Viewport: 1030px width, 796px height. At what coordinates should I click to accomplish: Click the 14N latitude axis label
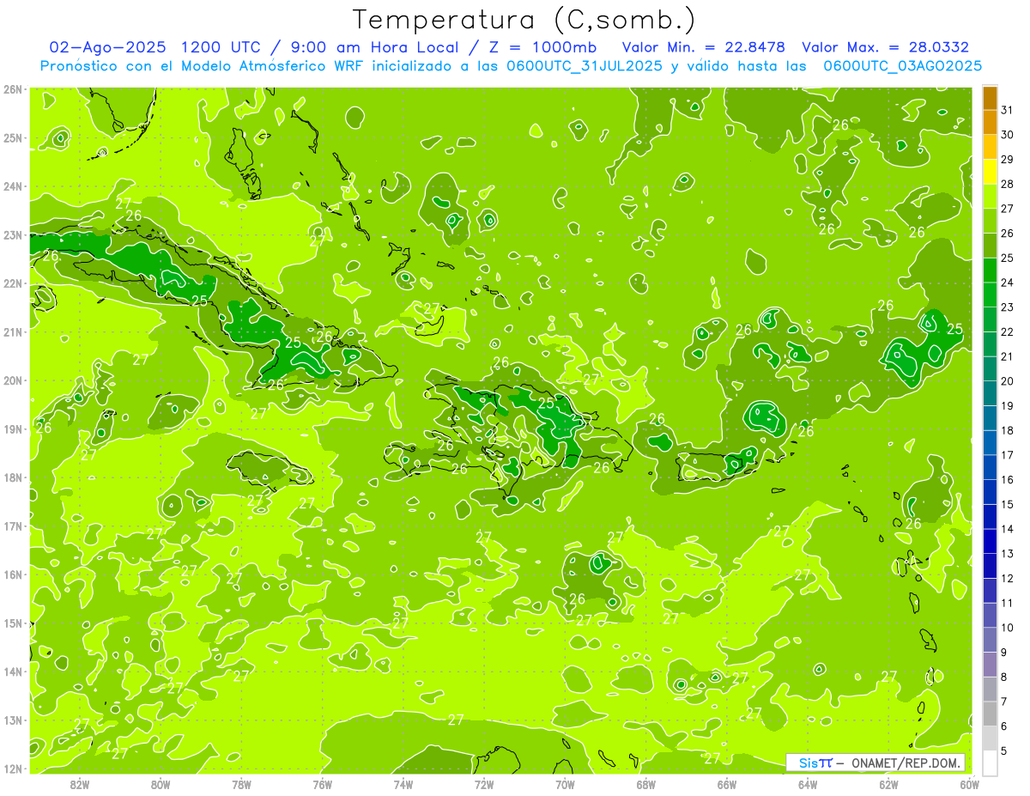[x=13, y=671]
